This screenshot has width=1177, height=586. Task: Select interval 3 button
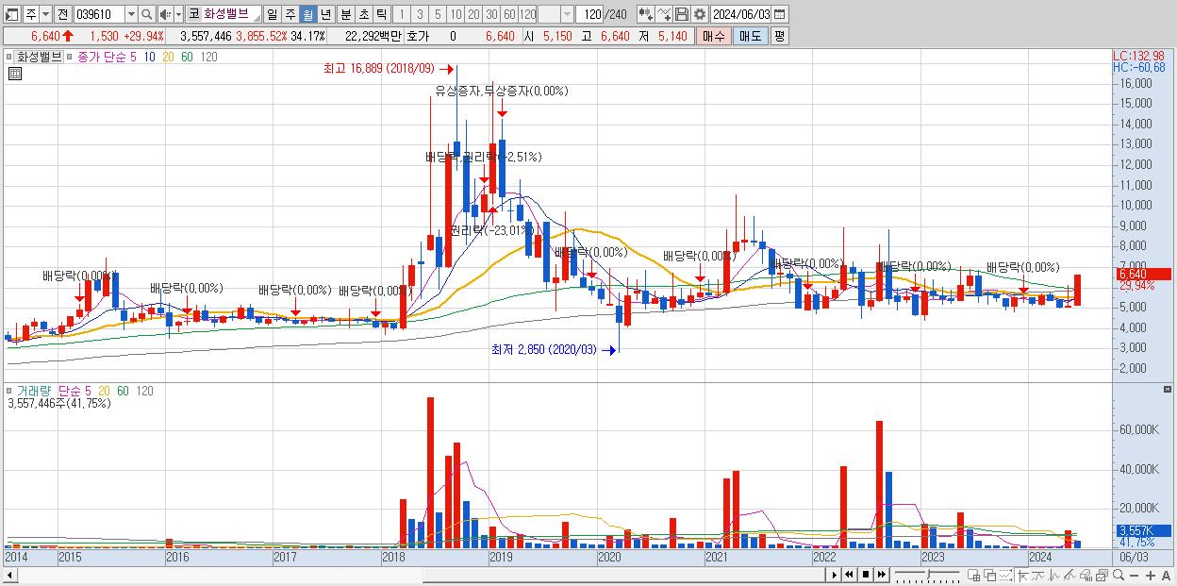click(x=420, y=14)
